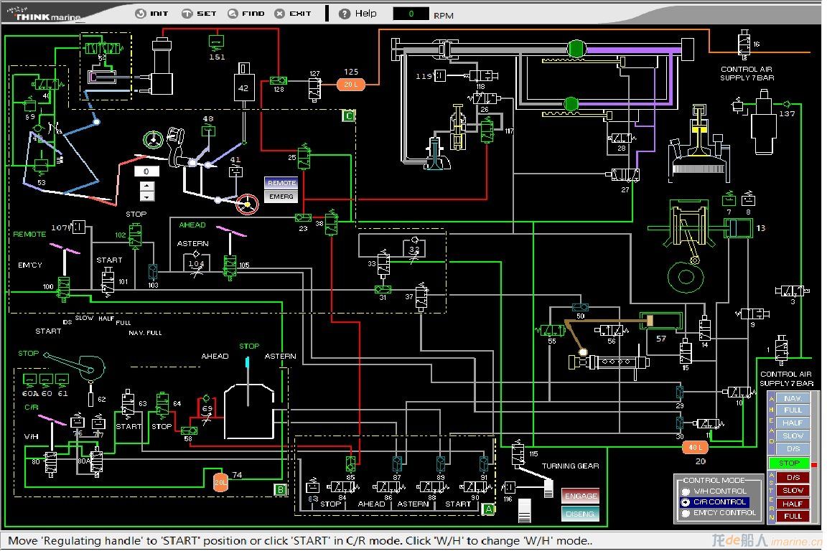827x551 pixels.
Task: Set telegraph to astern FULL
Action: (793, 516)
